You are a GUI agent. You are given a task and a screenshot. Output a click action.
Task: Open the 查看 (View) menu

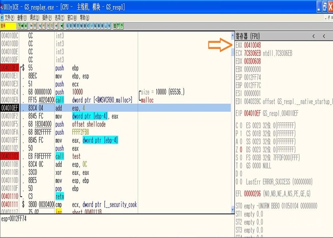pyautogui.click(x=22, y=18)
